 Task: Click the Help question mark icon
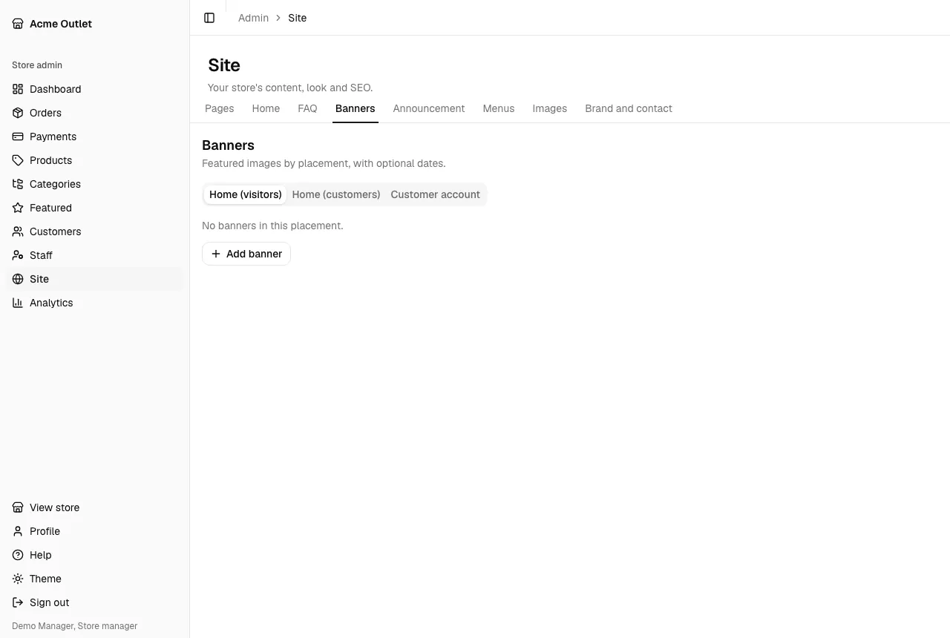pos(18,555)
